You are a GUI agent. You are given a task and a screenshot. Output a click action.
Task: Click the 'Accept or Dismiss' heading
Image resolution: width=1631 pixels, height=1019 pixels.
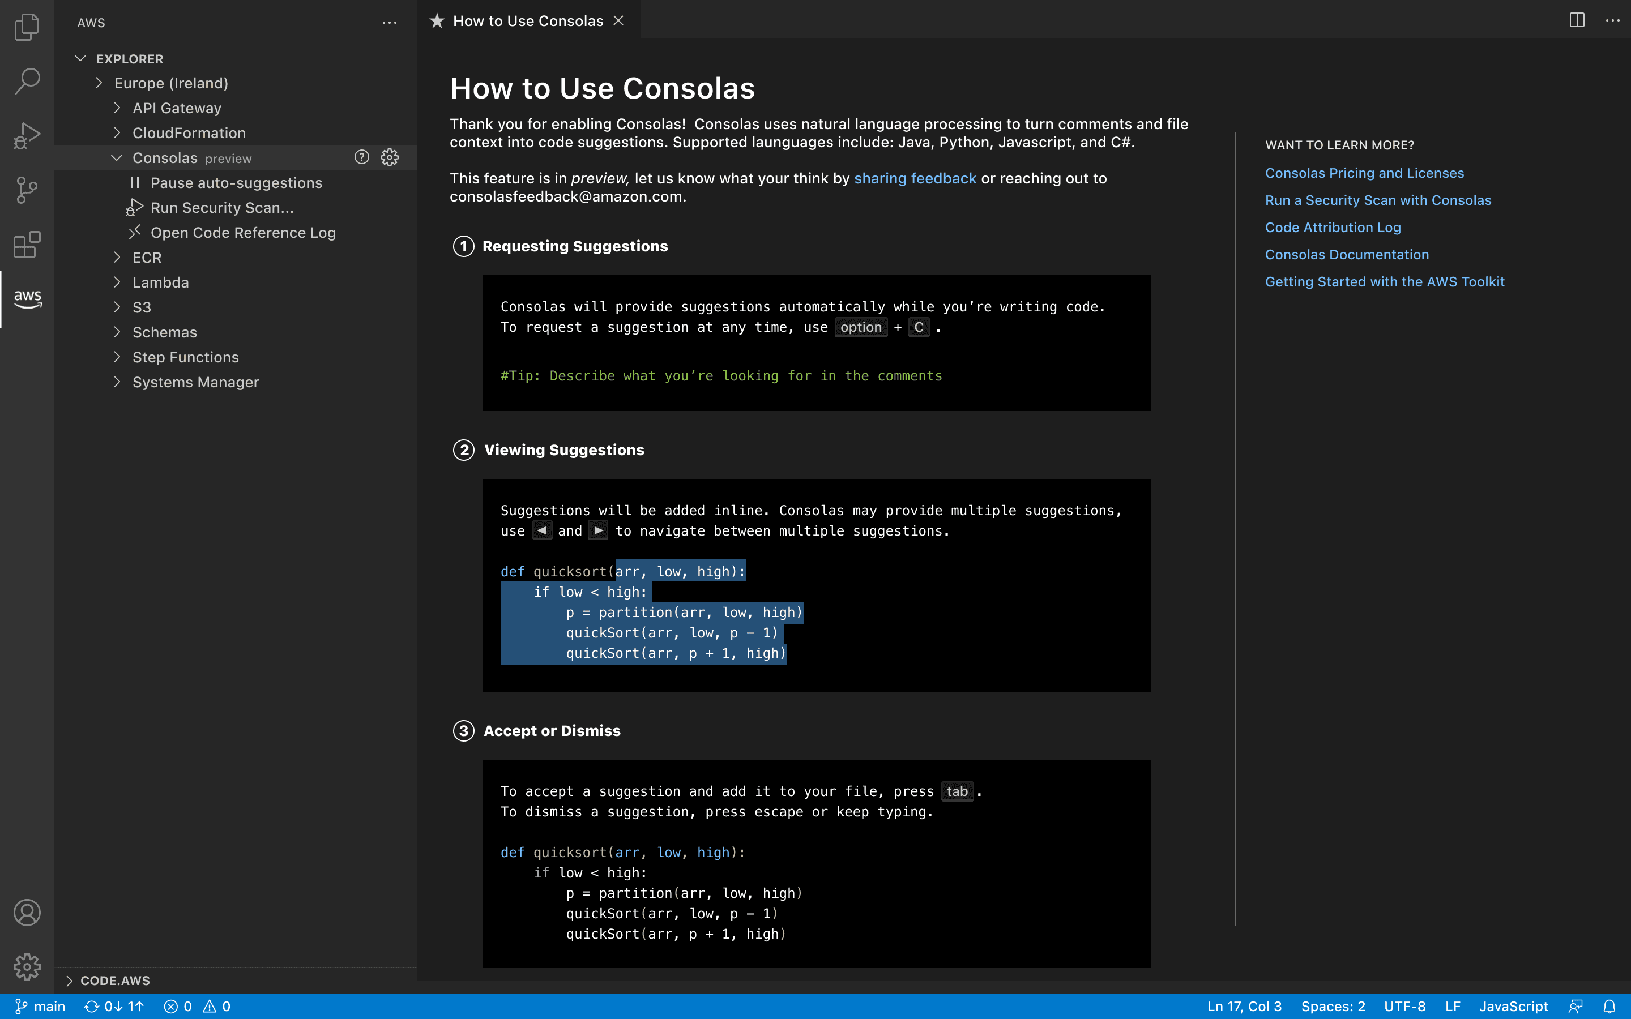(x=552, y=730)
